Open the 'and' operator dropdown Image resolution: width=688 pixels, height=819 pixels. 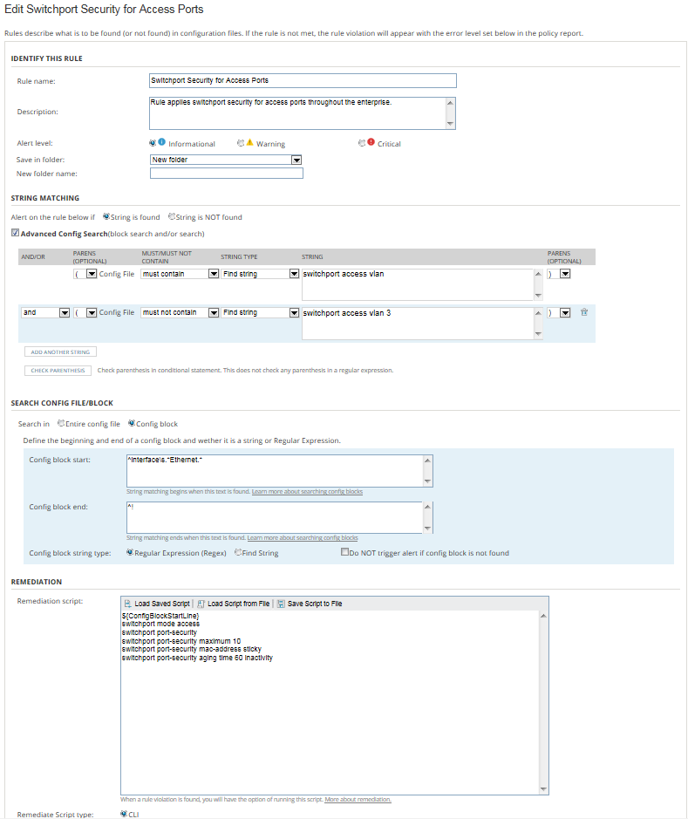click(65, 312)
